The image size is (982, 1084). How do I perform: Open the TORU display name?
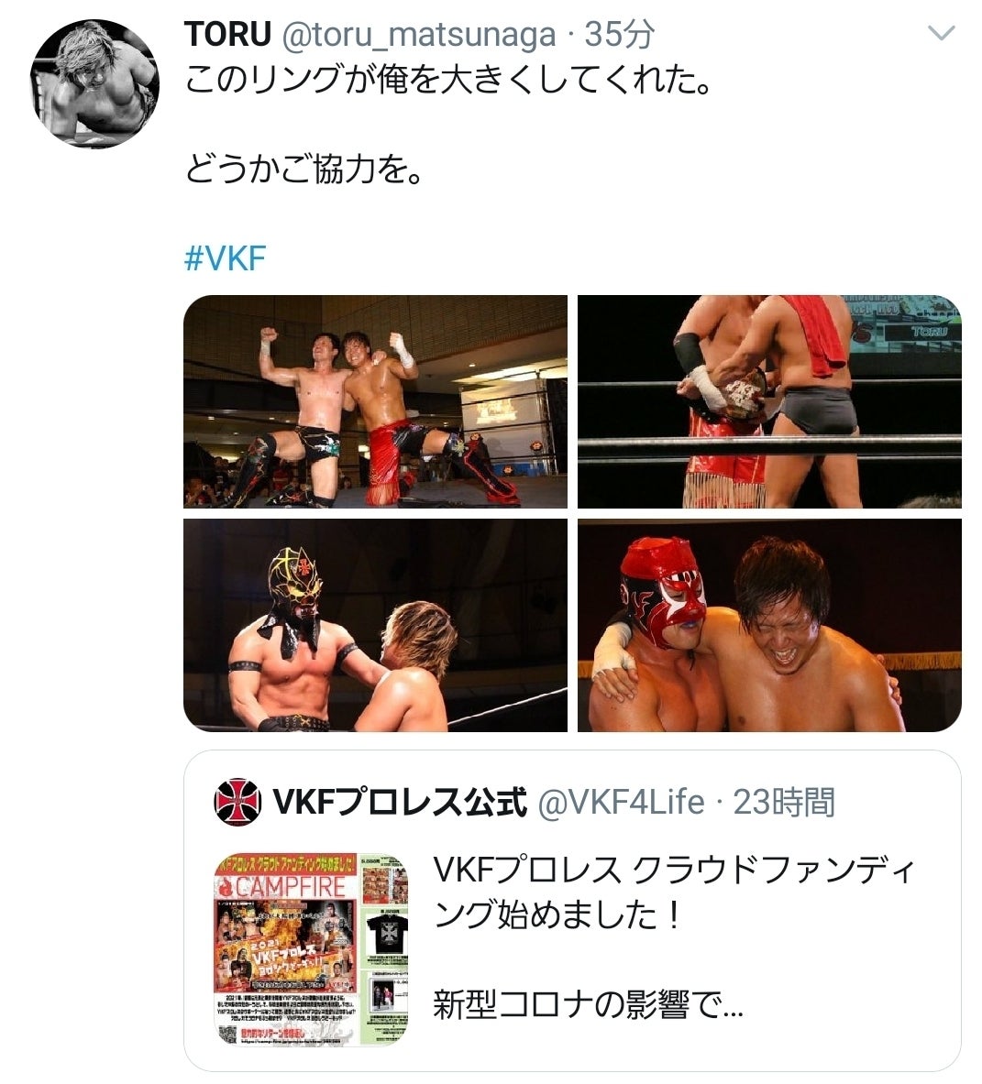(227, 35)
